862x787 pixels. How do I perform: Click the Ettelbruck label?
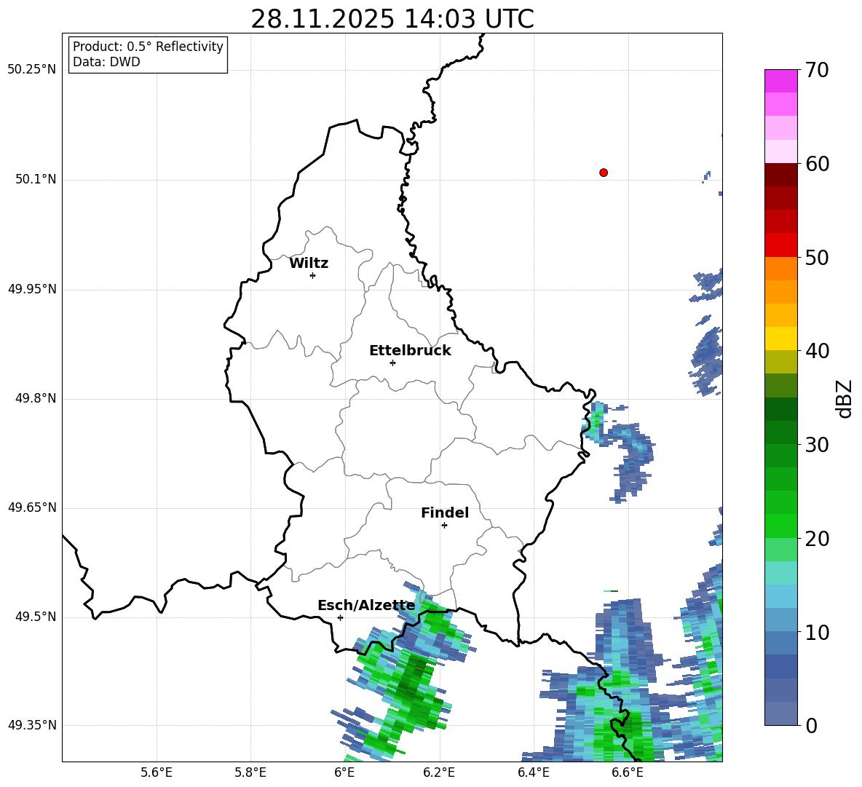click(x=410, y=351)
